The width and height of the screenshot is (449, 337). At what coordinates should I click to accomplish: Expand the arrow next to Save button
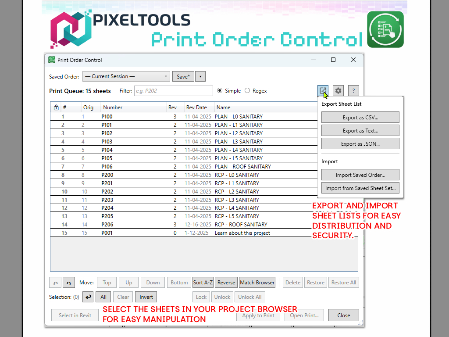(200, 76)
